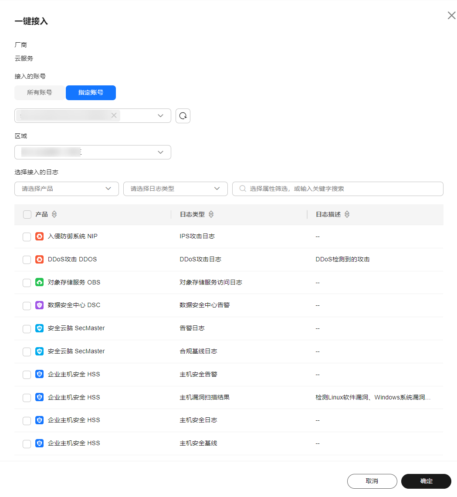Click the refresh accounts icon button
This screenshot has width=457, height=497.
pos(183,116)
